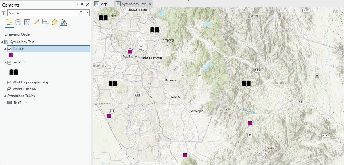Open the List By Selection view
Screen dimensions: 344x165
click(x=27, y=22)
